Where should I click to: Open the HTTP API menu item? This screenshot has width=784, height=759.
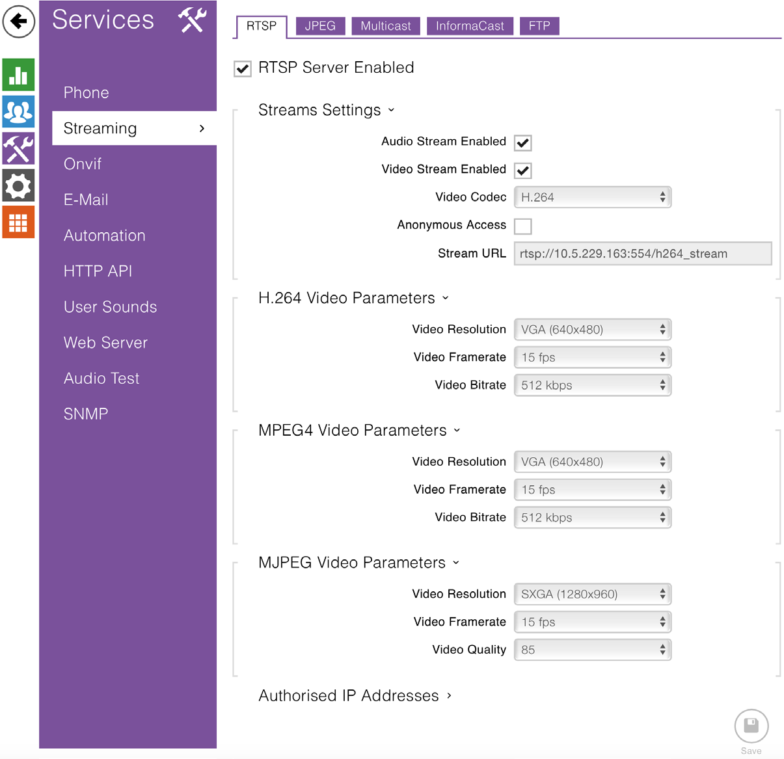tap(98, 271)
